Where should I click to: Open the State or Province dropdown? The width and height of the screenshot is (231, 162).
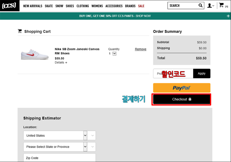[x=59, y=147]
